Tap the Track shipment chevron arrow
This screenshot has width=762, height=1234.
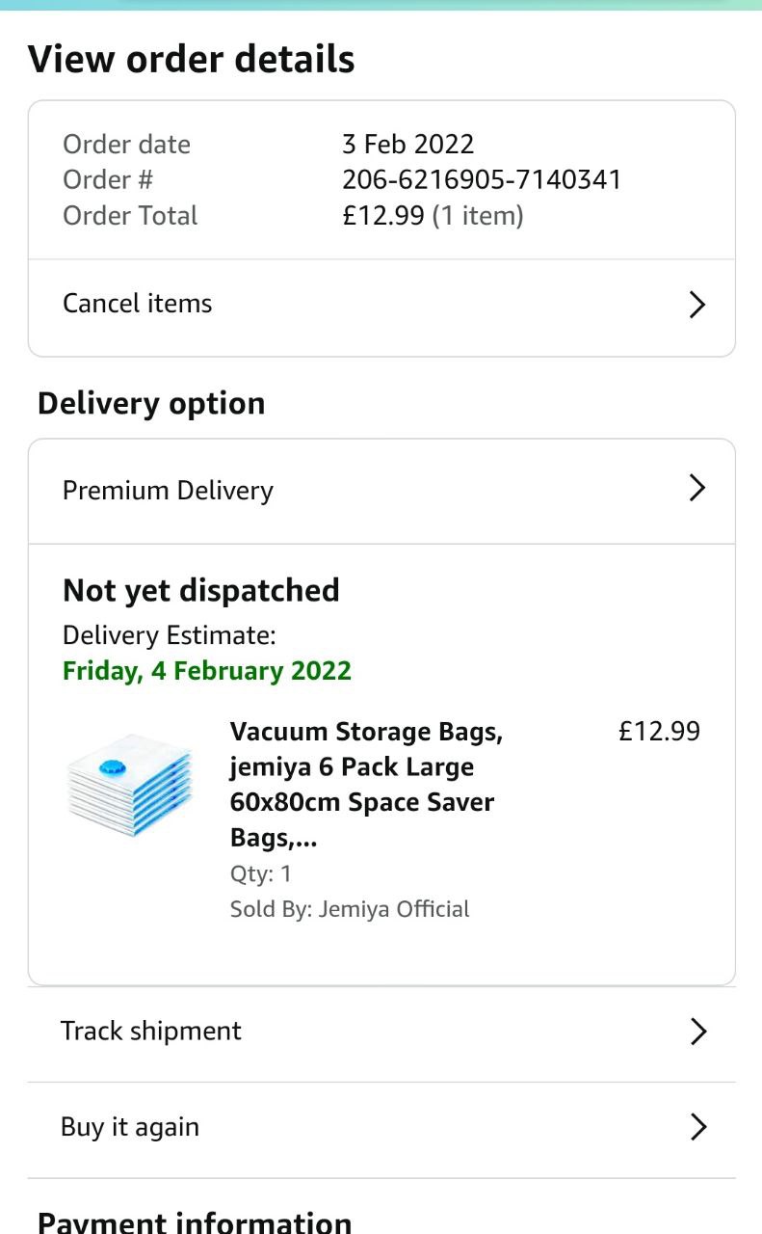click(698, 1032)
